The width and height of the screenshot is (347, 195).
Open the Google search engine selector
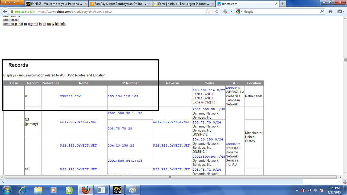[239, 12]
